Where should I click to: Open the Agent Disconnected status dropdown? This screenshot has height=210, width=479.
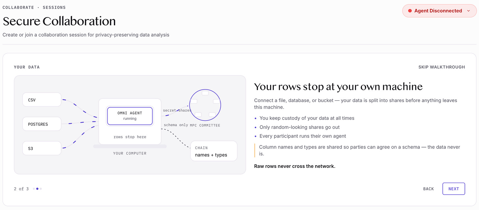pos(439,11)
